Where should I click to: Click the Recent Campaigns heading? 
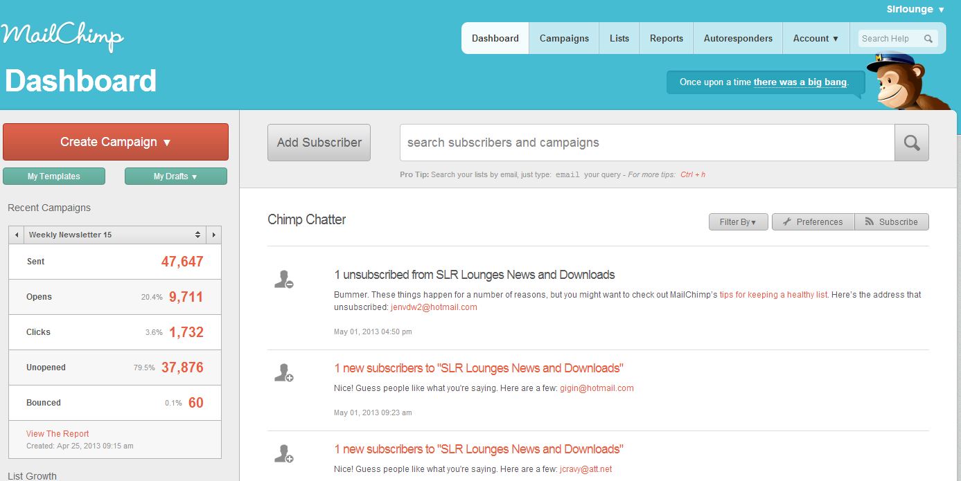pos(49,208)
